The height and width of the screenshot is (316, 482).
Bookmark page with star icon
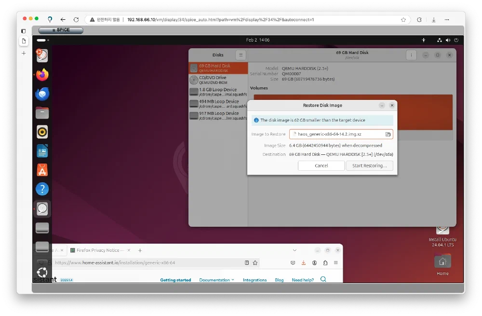click(255, 263)
